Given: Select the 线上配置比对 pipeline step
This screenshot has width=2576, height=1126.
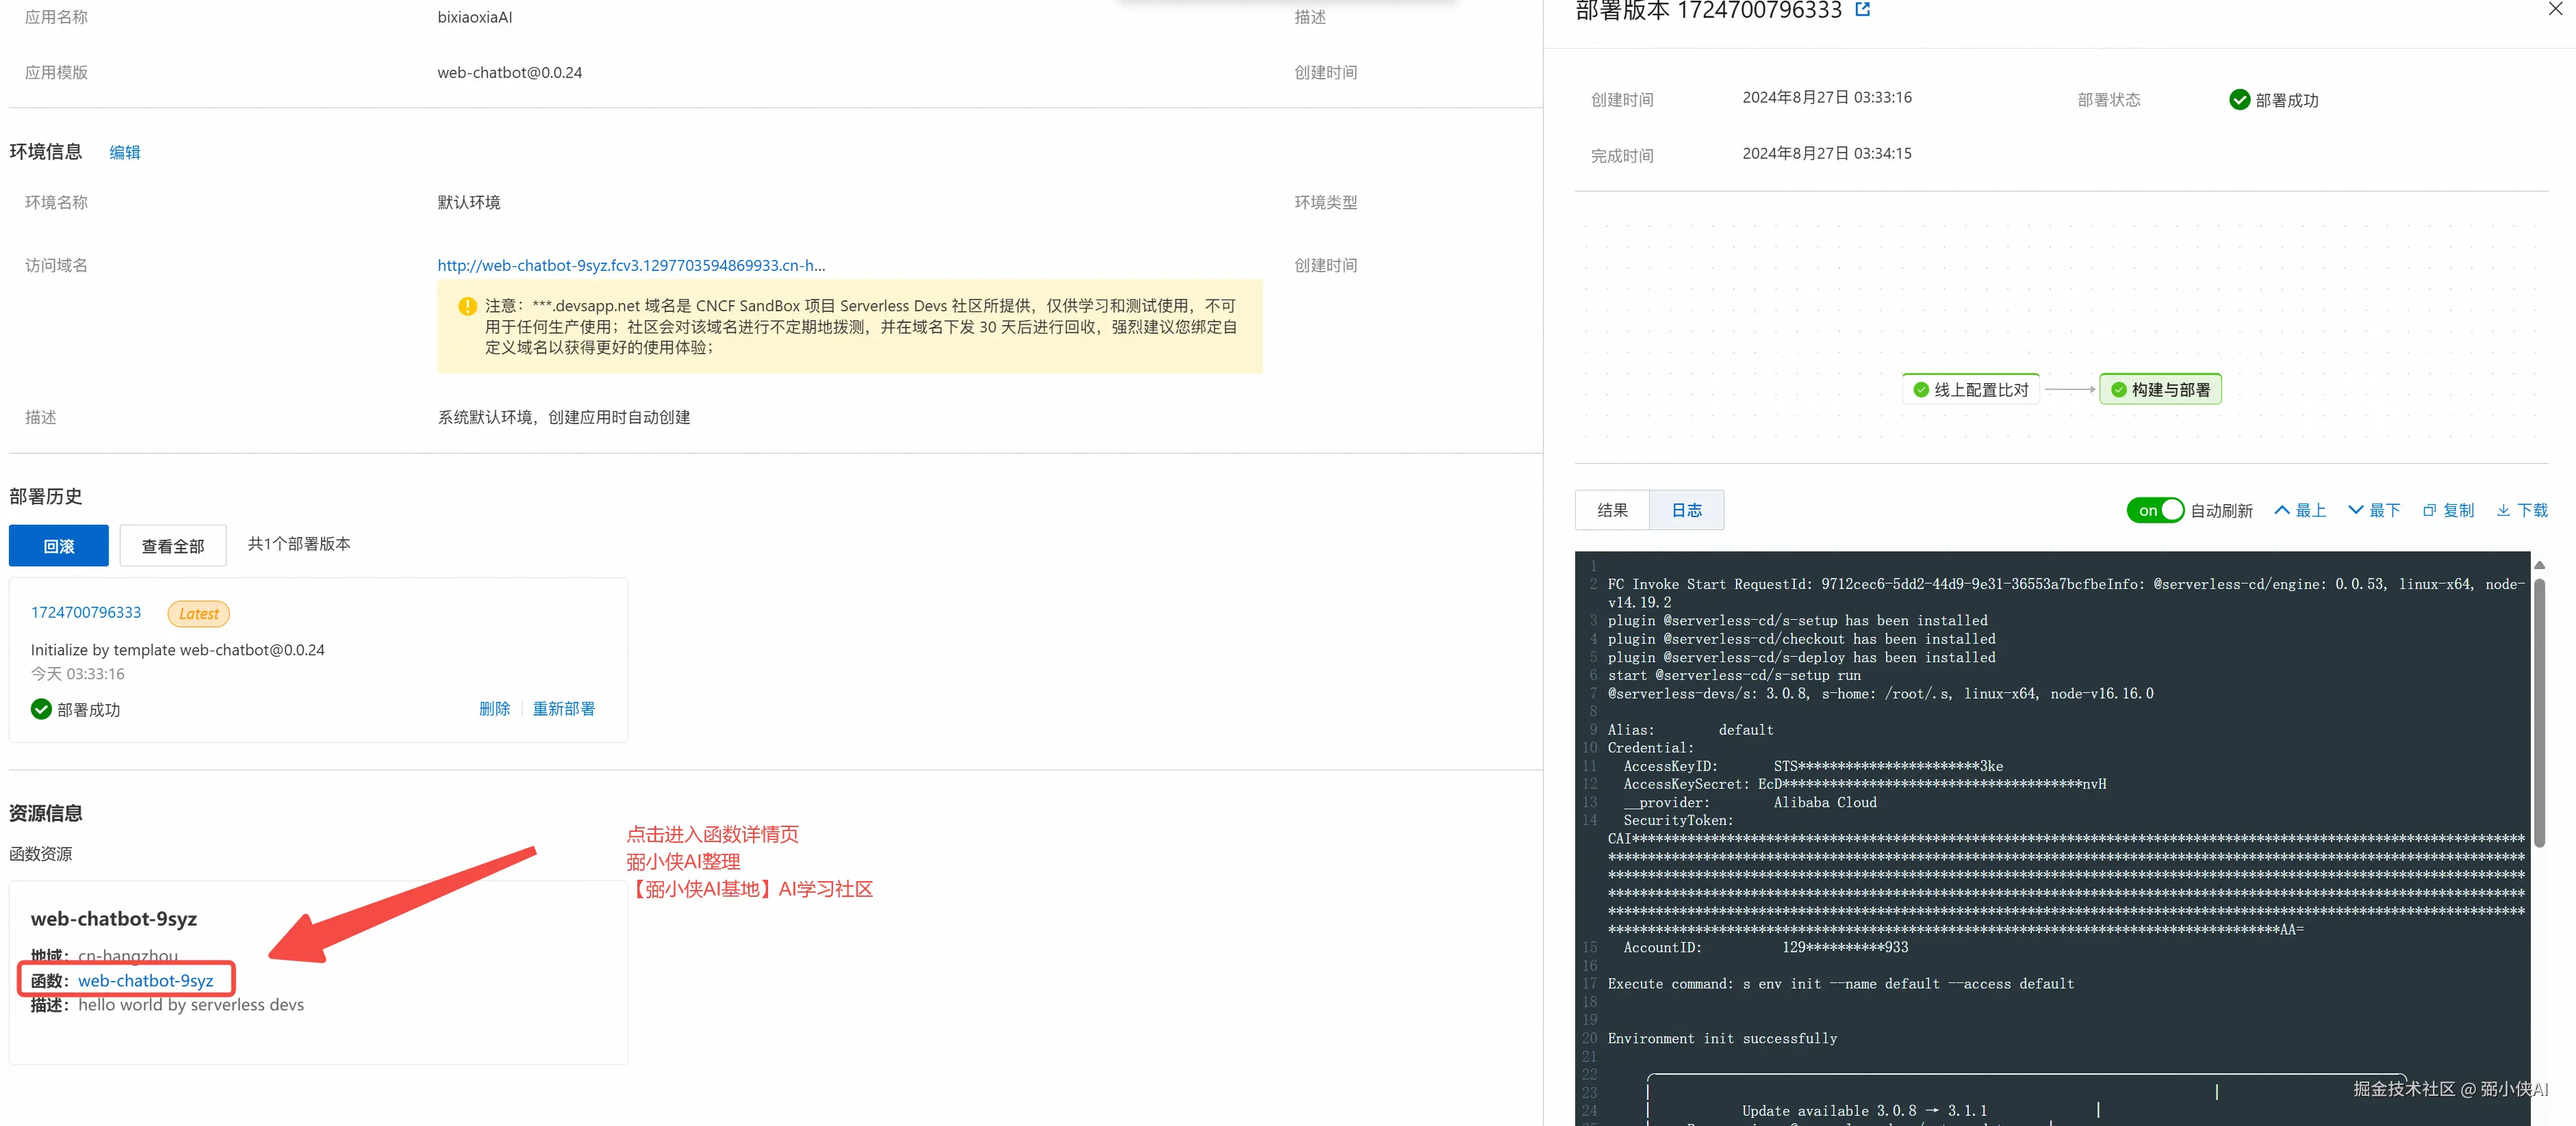Looking at the screenshot, I should 1971,390.
